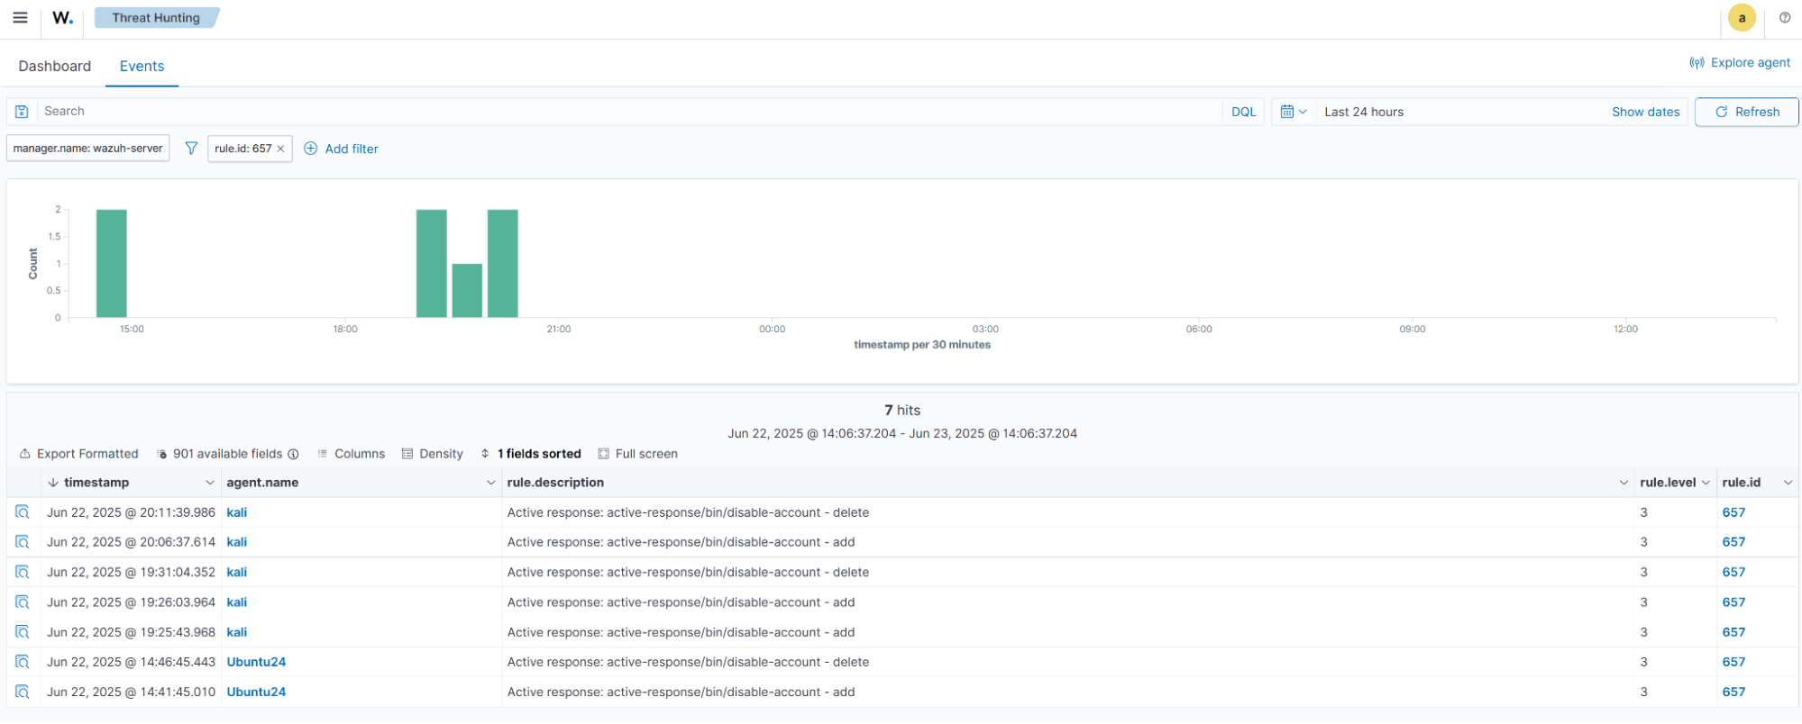Viewport: 1802px width, 724px height.
Task: Click the saved query disk icon
Action: (x=22, y=112)
